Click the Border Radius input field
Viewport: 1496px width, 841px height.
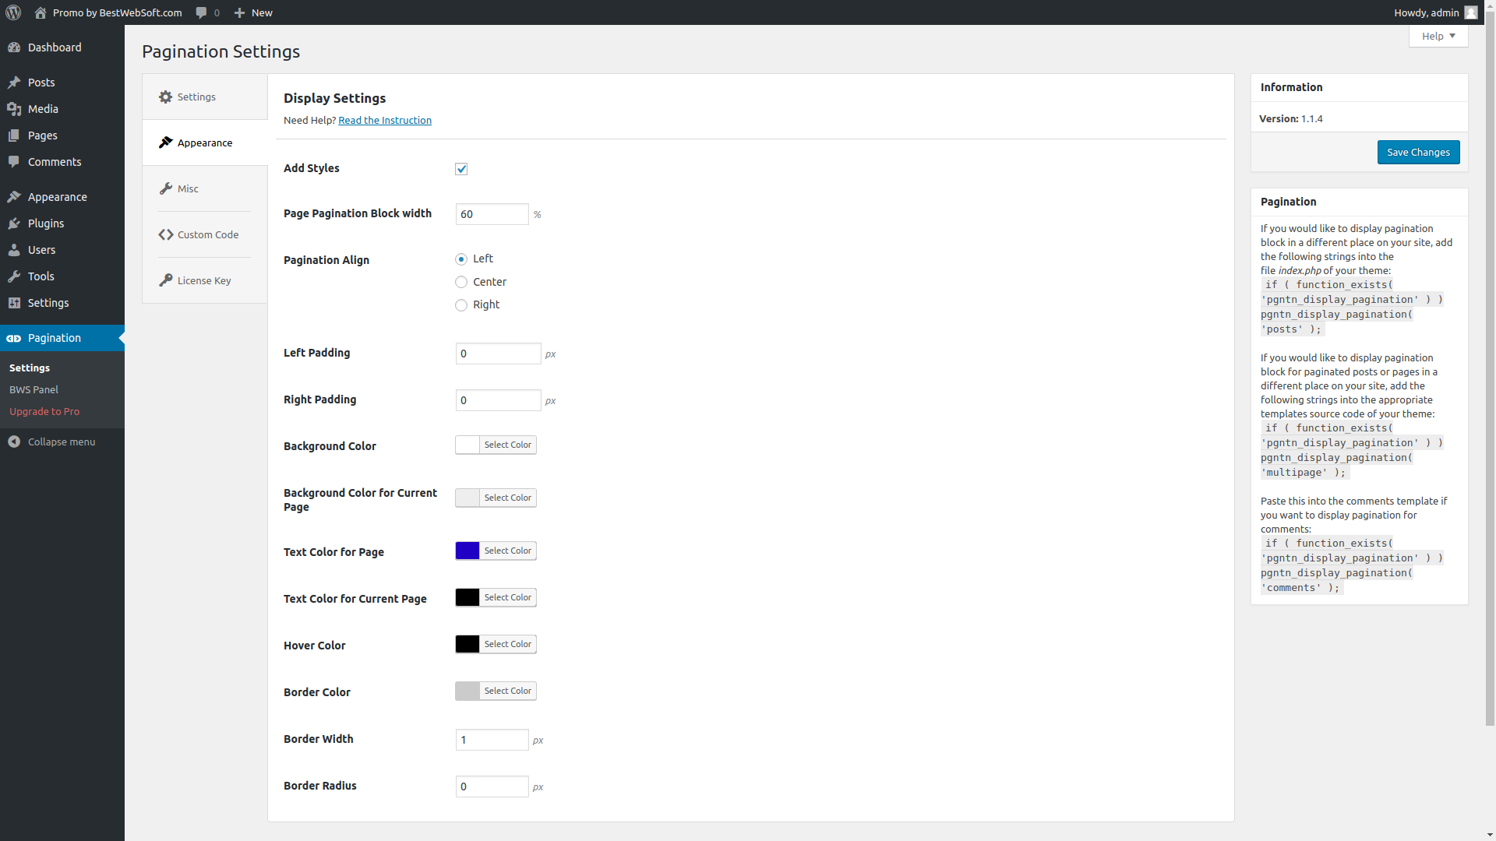[492, 786]
